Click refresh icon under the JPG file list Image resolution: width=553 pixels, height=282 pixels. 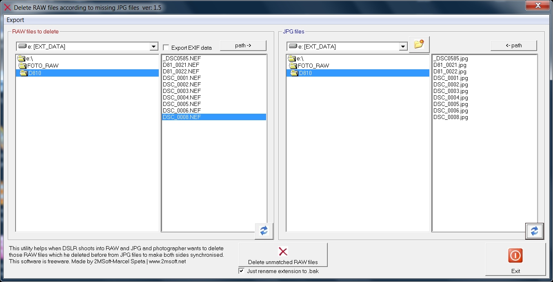tap(534, 231)
